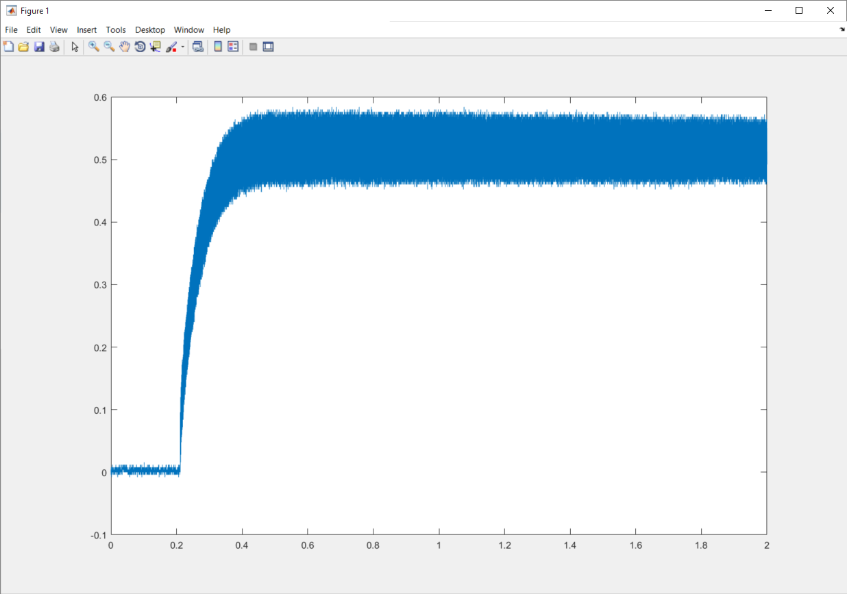Click the Show Plot Tools and dock icon
Screen dimensions: 847x594
(268, 47)
